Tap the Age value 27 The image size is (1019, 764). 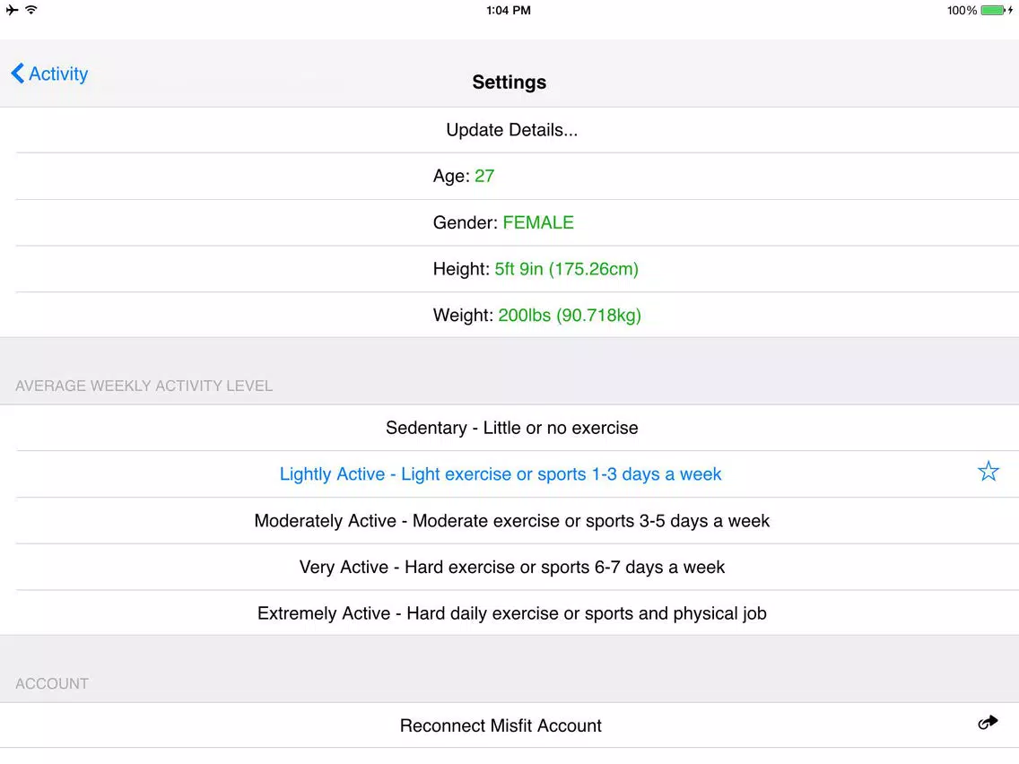coord(484,176)
